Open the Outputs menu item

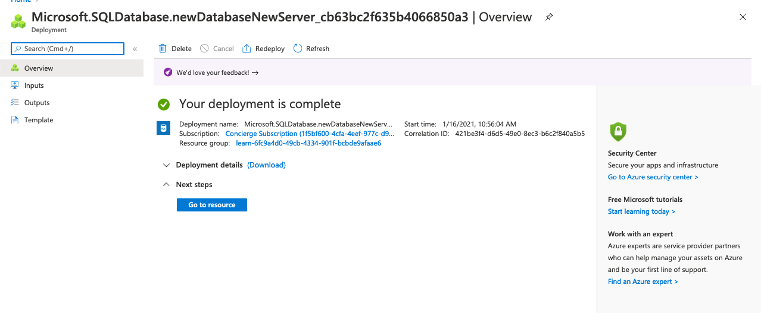coord(71,103)
